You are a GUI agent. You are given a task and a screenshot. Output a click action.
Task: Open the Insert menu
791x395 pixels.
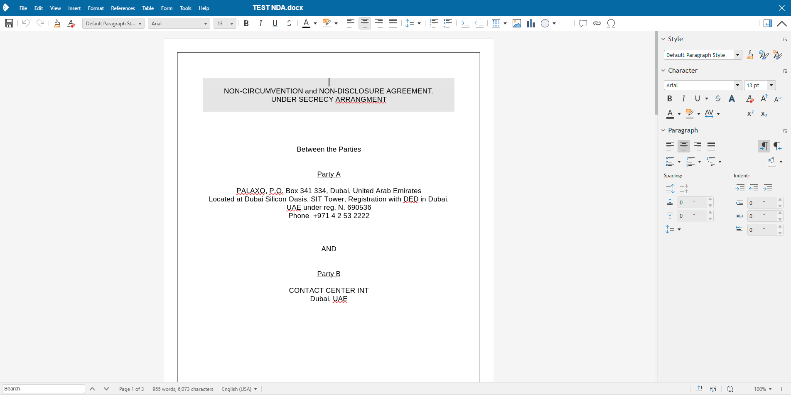coord(74,8)
